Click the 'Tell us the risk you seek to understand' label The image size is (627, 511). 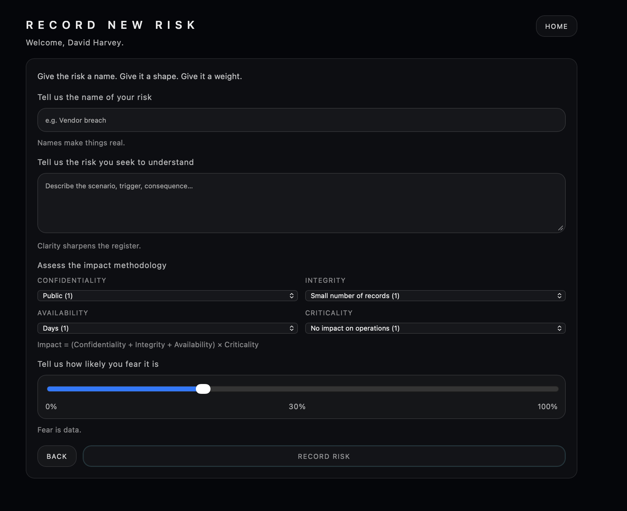tap(116, 162)
